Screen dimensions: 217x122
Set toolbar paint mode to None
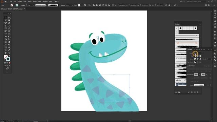coord(9,63)
